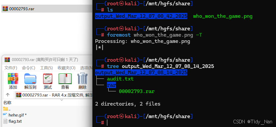The image size is (276, 127).
Task: Click the terminal cursor at the last prompt
Action: (107, 123)
